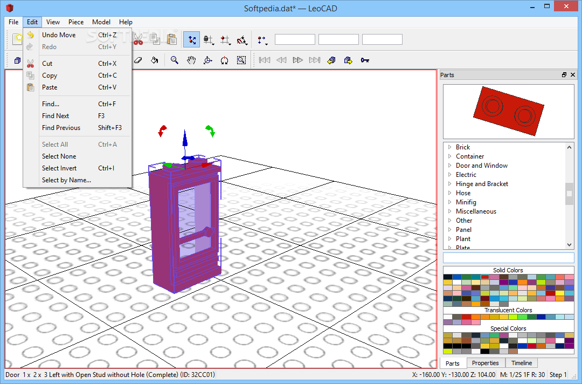Switch to the Properties tab
The image size is (582, 384).
coord(485,363)
